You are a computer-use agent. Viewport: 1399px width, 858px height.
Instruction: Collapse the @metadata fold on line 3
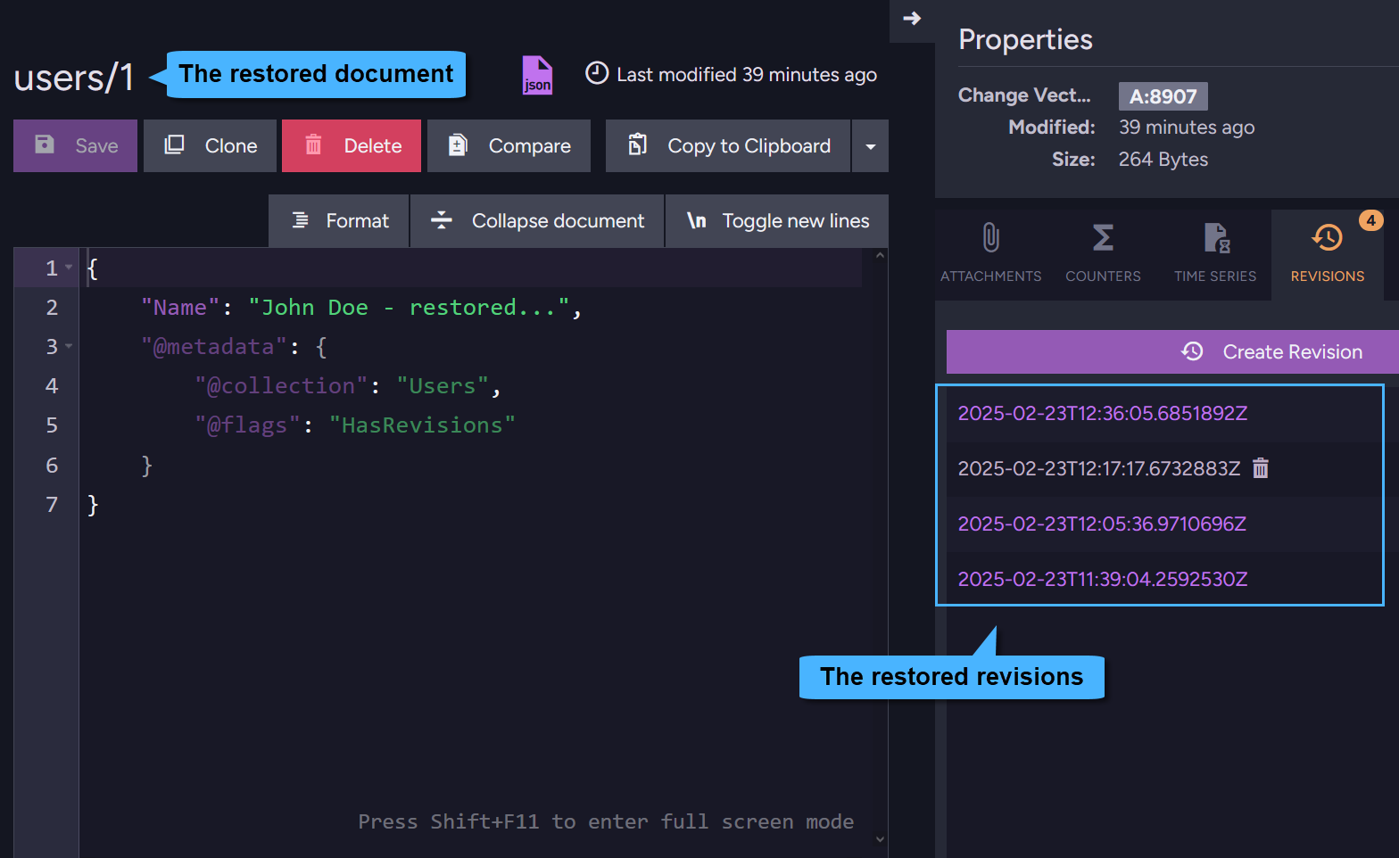(69, 346)
